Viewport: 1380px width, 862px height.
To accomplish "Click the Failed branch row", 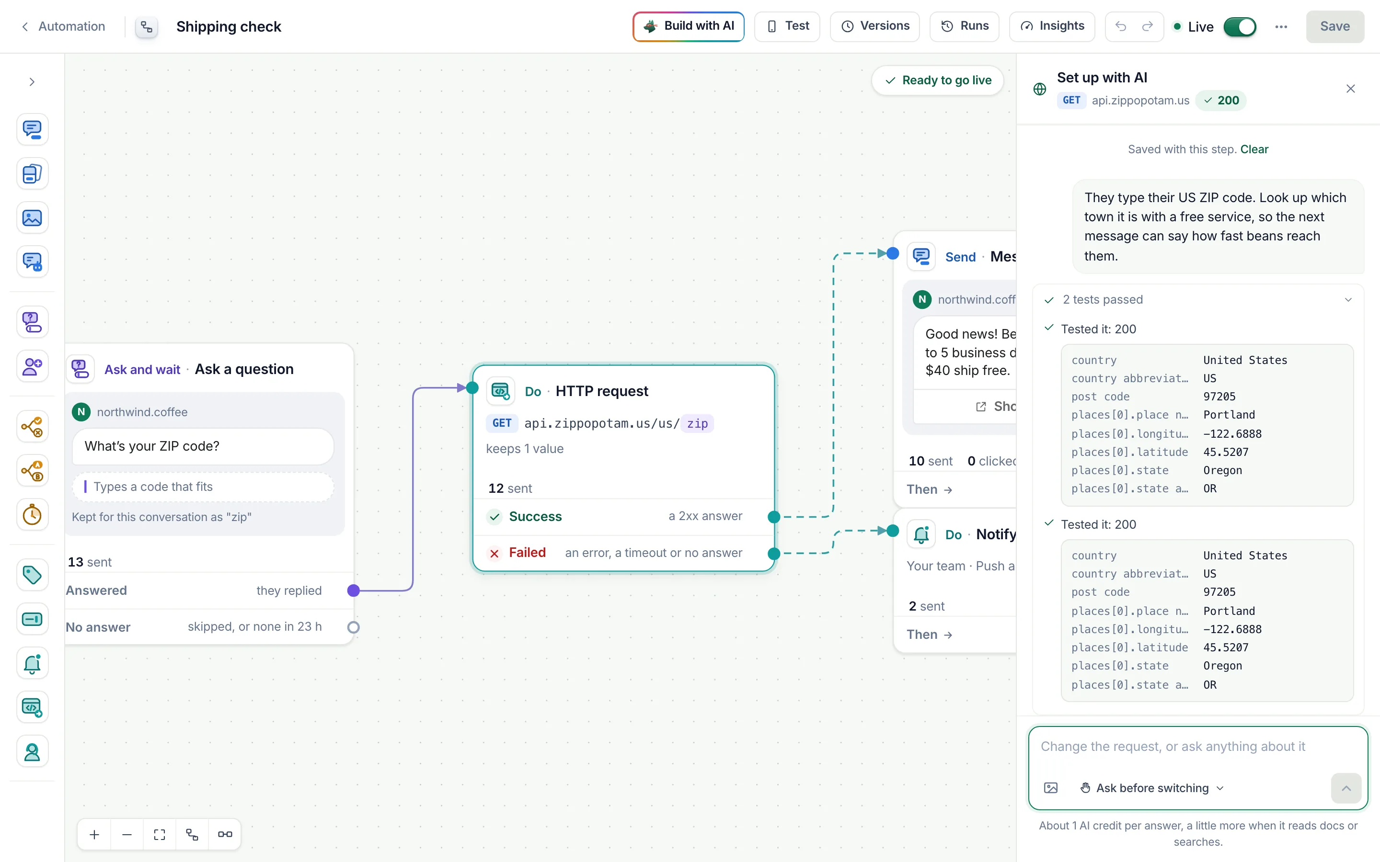I will [x=623, y=553].
